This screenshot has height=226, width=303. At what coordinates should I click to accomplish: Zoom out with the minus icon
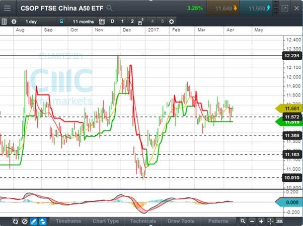(x=252, y=221)
